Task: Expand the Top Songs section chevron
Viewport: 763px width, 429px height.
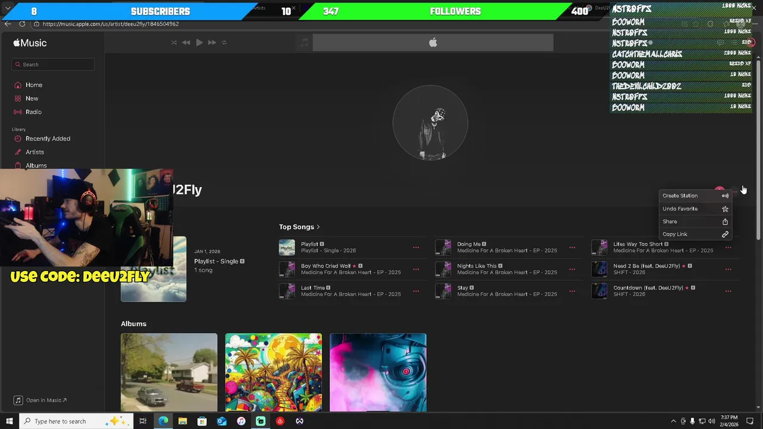Action: click(x=318, y=227)
